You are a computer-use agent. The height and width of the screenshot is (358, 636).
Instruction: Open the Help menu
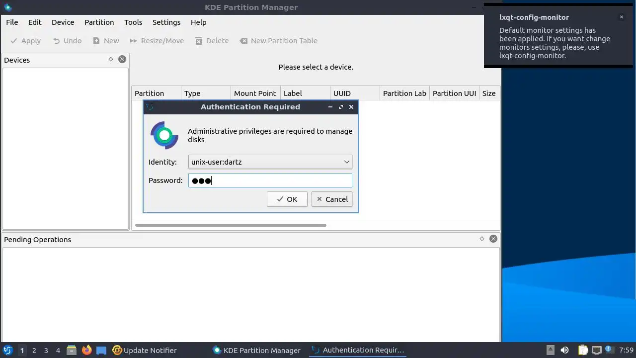(x=199, y=22)
